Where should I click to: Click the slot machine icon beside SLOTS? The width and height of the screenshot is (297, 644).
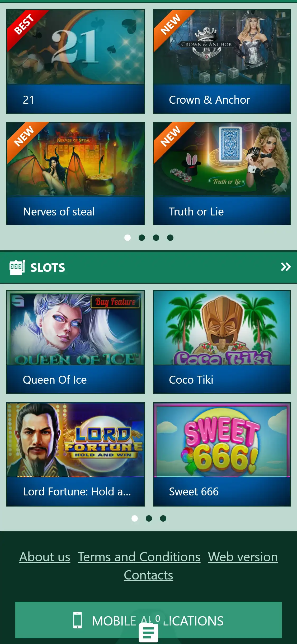click(17, 268)
